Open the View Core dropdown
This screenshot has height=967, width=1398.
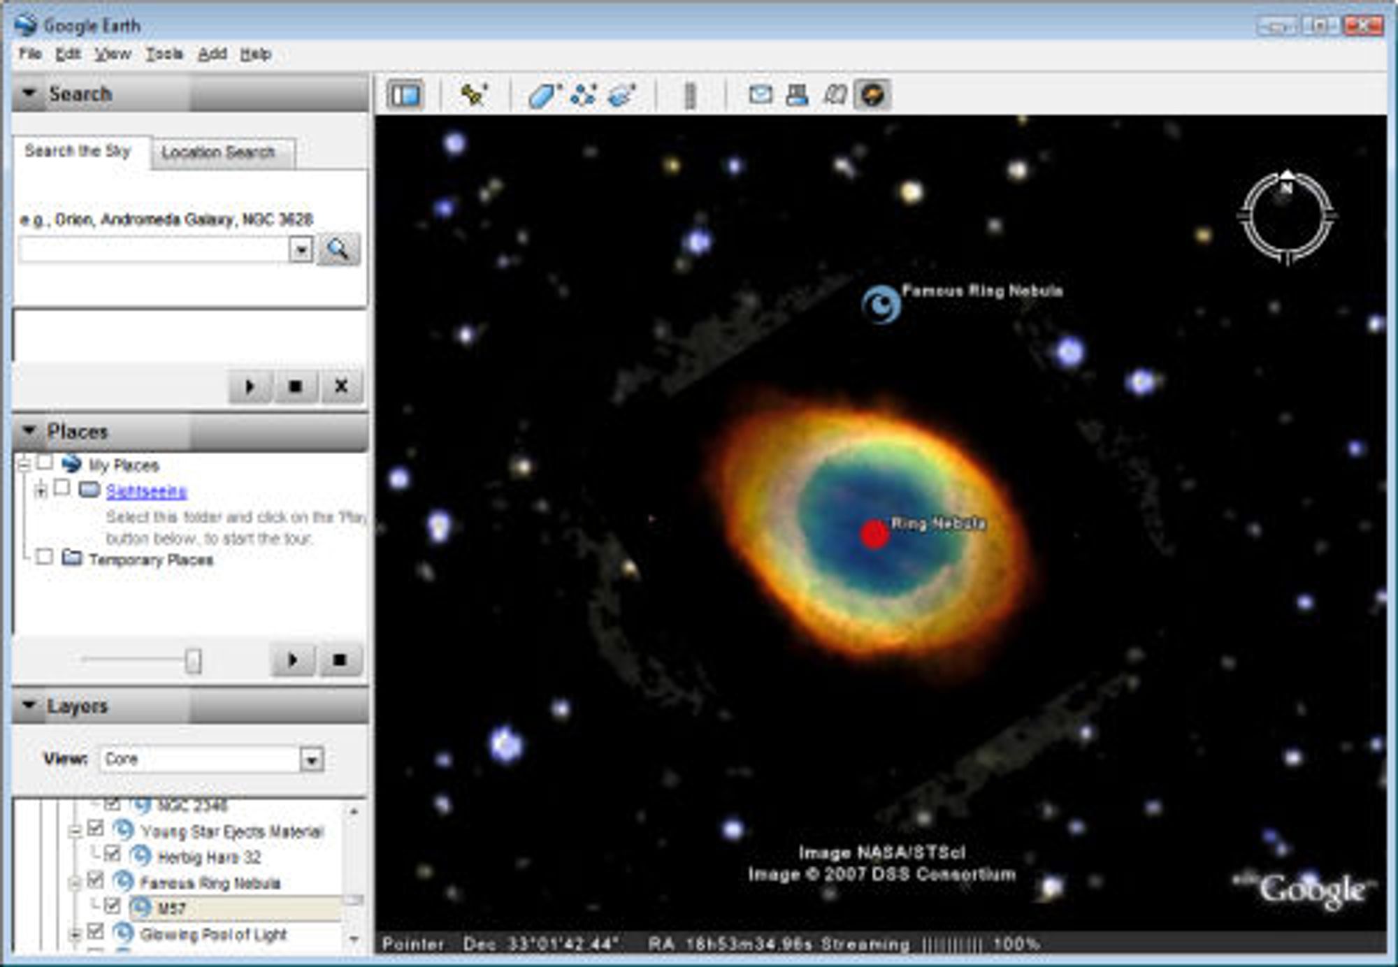312,759
